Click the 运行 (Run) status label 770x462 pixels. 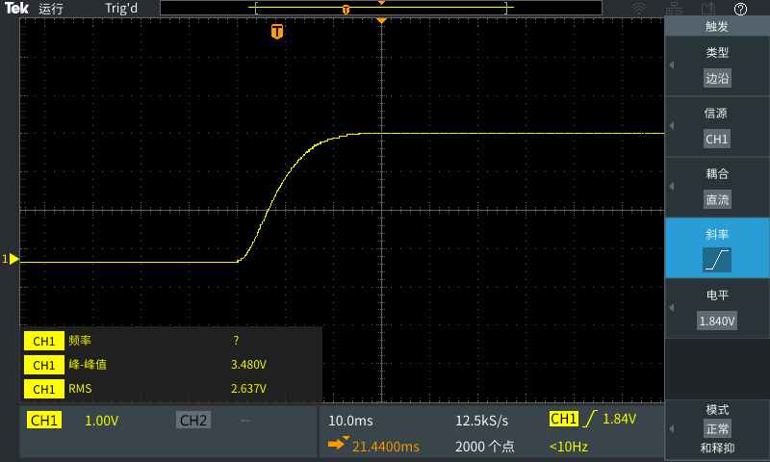coord(51,9)
